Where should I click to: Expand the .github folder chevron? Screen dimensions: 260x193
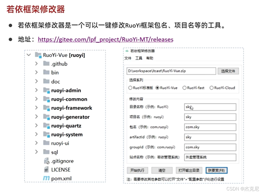click(x=36, y=64)
